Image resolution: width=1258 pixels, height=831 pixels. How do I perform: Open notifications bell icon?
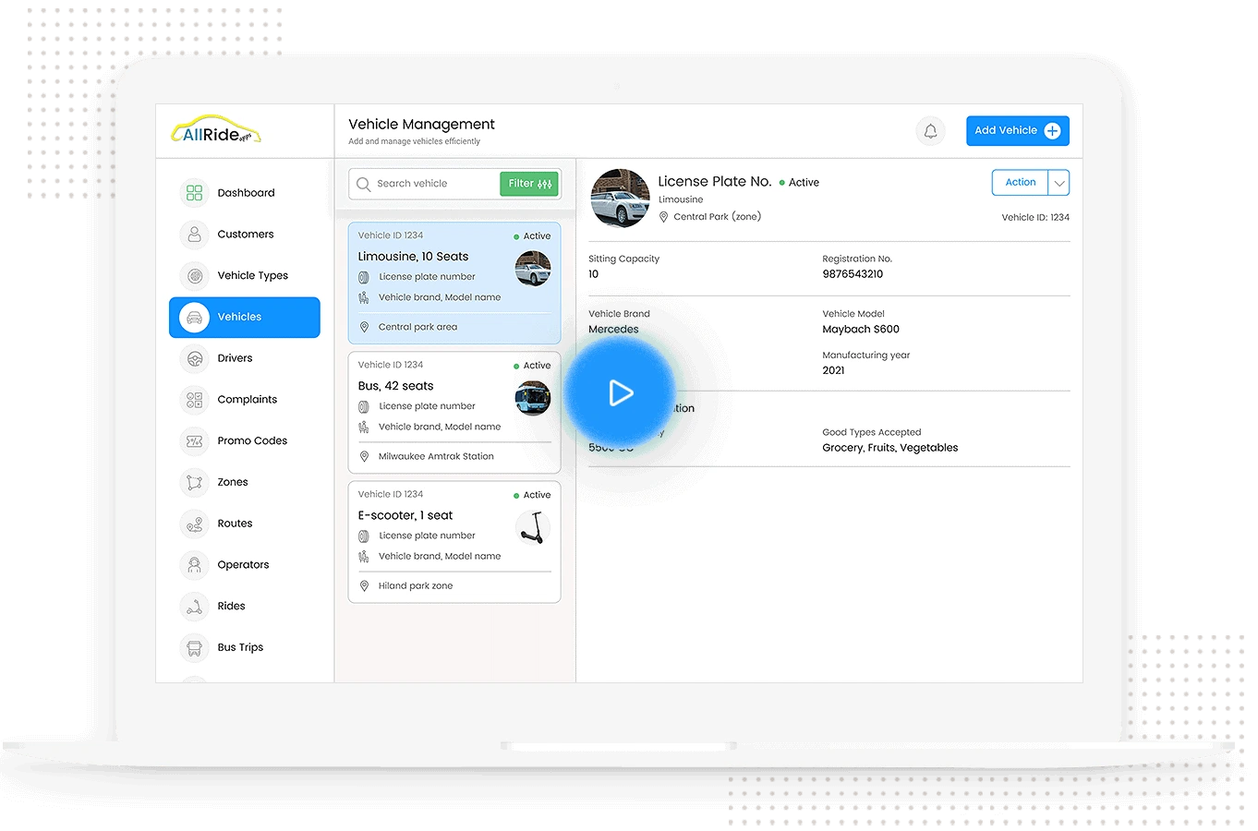click(931, 131)
